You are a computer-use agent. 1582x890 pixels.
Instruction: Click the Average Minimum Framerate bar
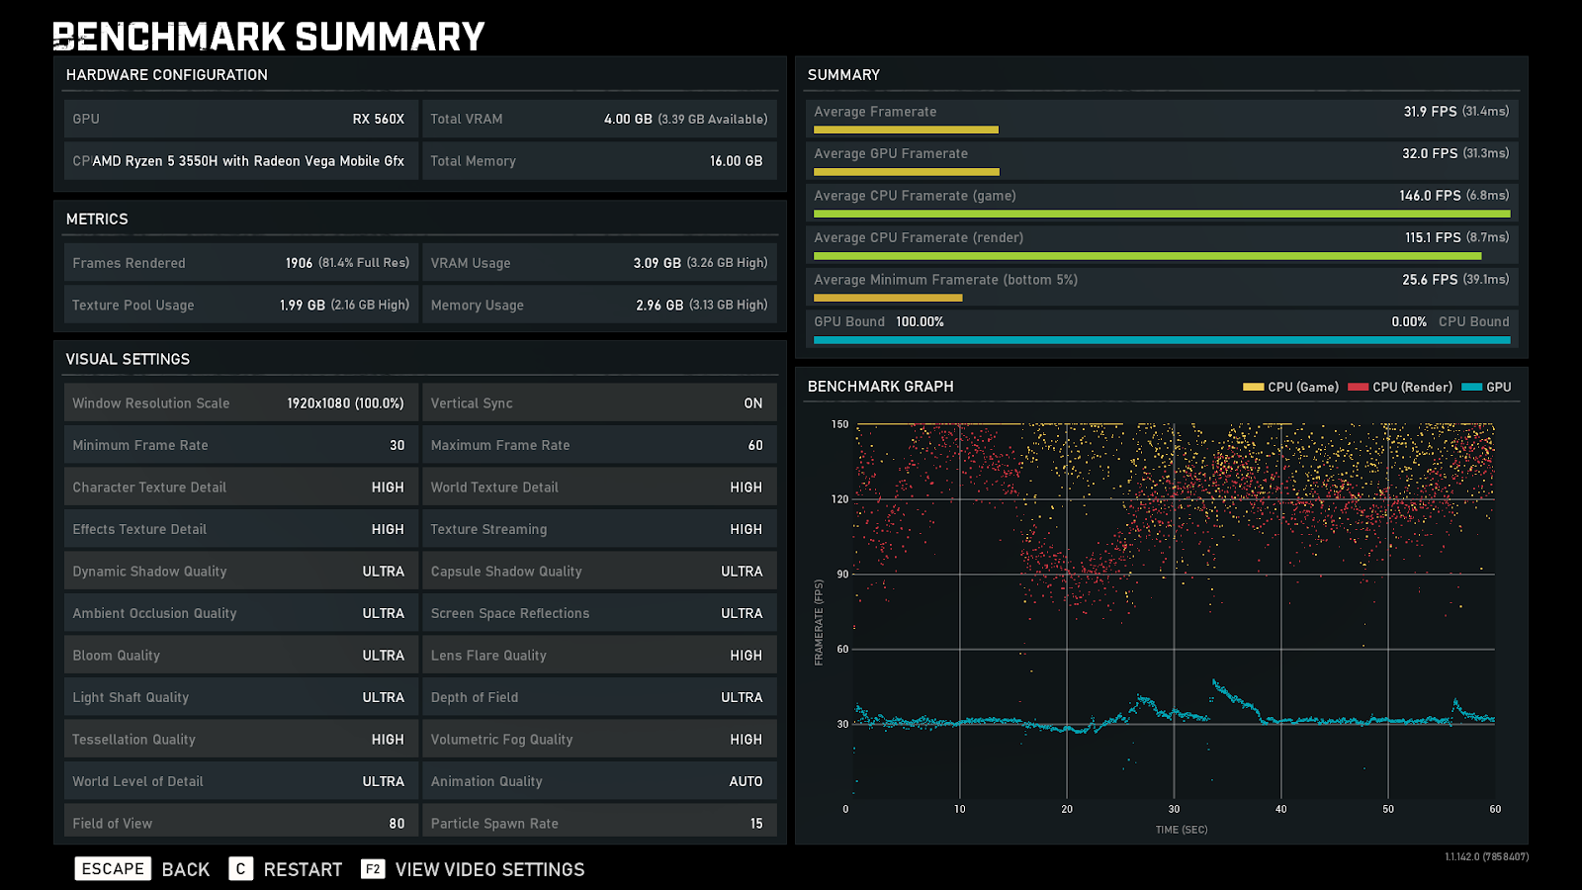(x=888, y=298)
